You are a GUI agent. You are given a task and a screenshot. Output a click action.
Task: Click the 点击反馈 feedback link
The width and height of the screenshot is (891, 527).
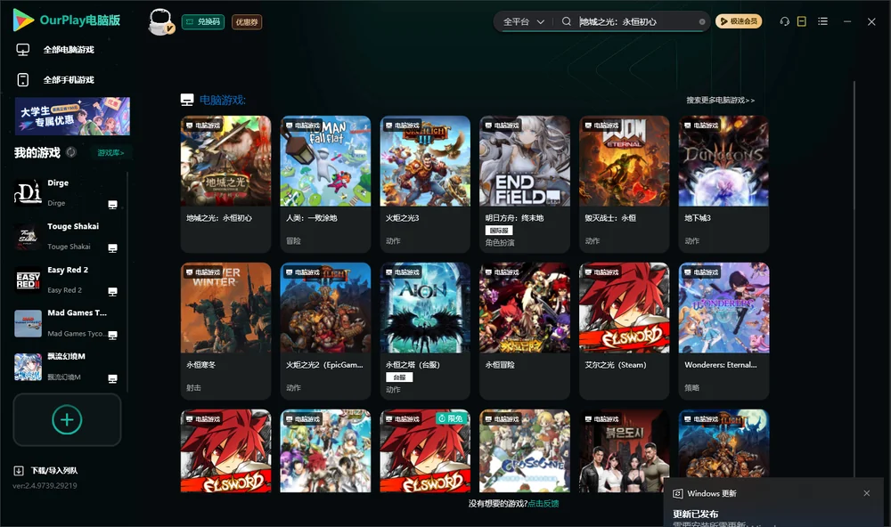[544, 504]
